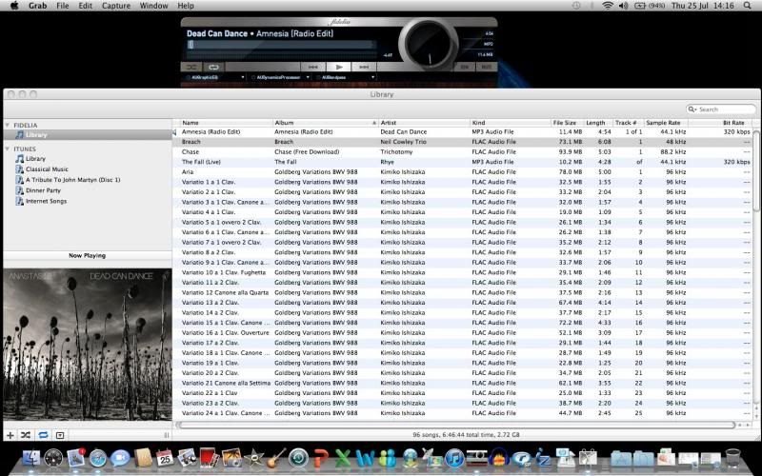Open the Internet Songs playlist

[46, 201]
